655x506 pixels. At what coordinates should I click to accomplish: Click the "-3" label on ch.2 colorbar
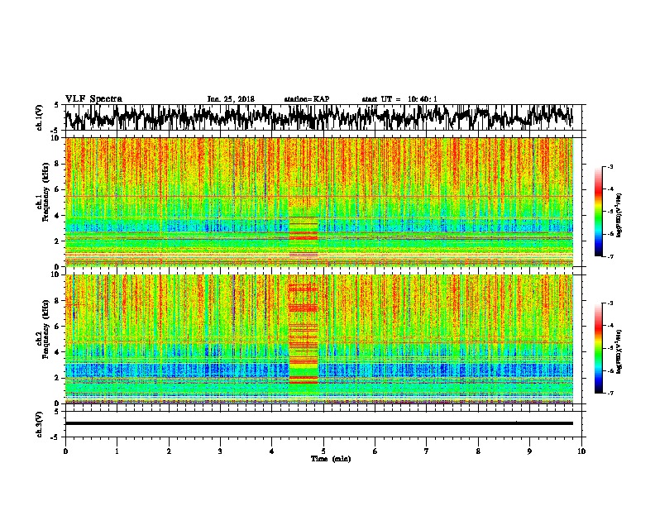click(610, 303)
